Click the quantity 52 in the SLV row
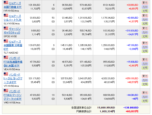Screen dimensions: 152x115 coord(53,18)
